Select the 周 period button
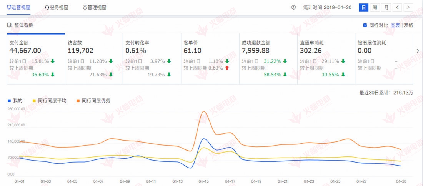Screen dimensions: 423x186 click(375, 7)
